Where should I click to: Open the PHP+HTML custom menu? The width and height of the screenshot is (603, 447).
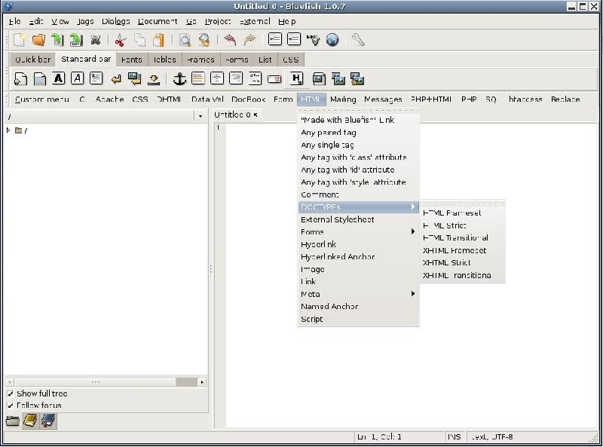[431, 100]
